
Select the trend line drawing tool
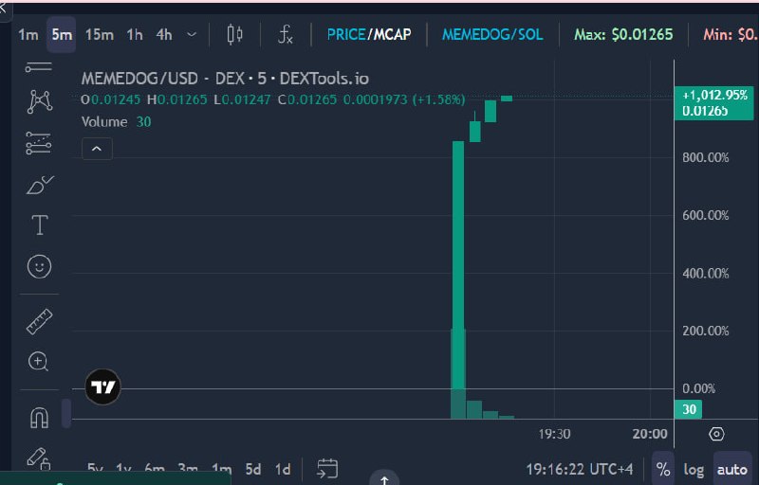39,67
